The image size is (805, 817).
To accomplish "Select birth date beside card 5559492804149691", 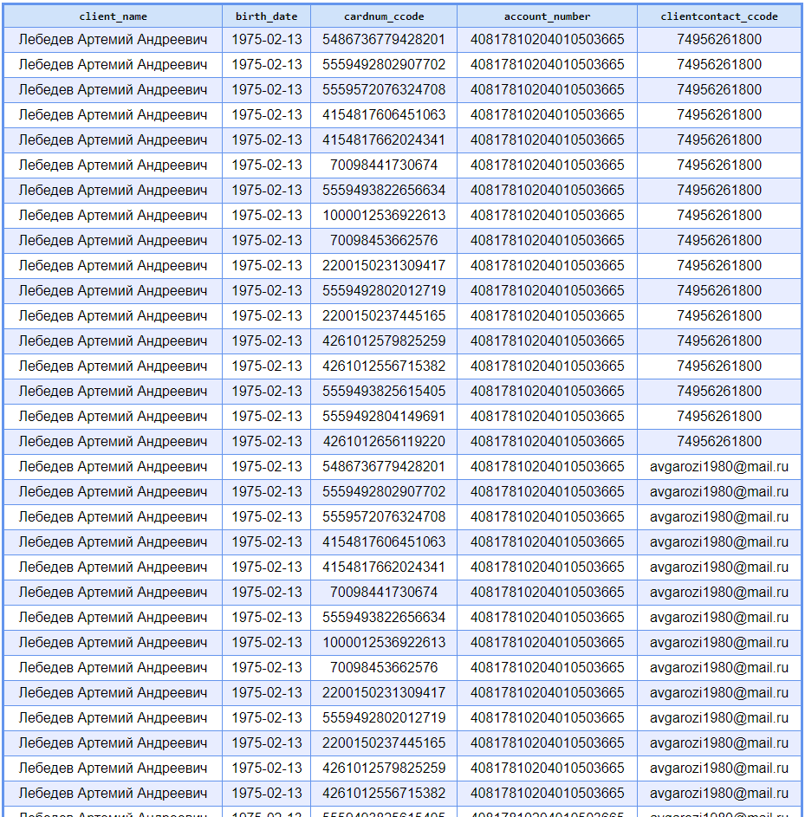I will [x=266, y=416].
